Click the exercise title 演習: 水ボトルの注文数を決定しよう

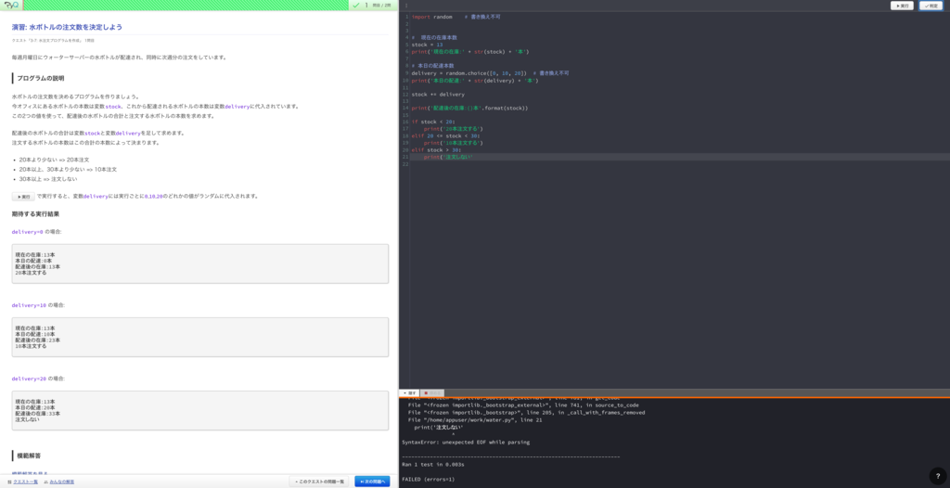click(67, 27)
